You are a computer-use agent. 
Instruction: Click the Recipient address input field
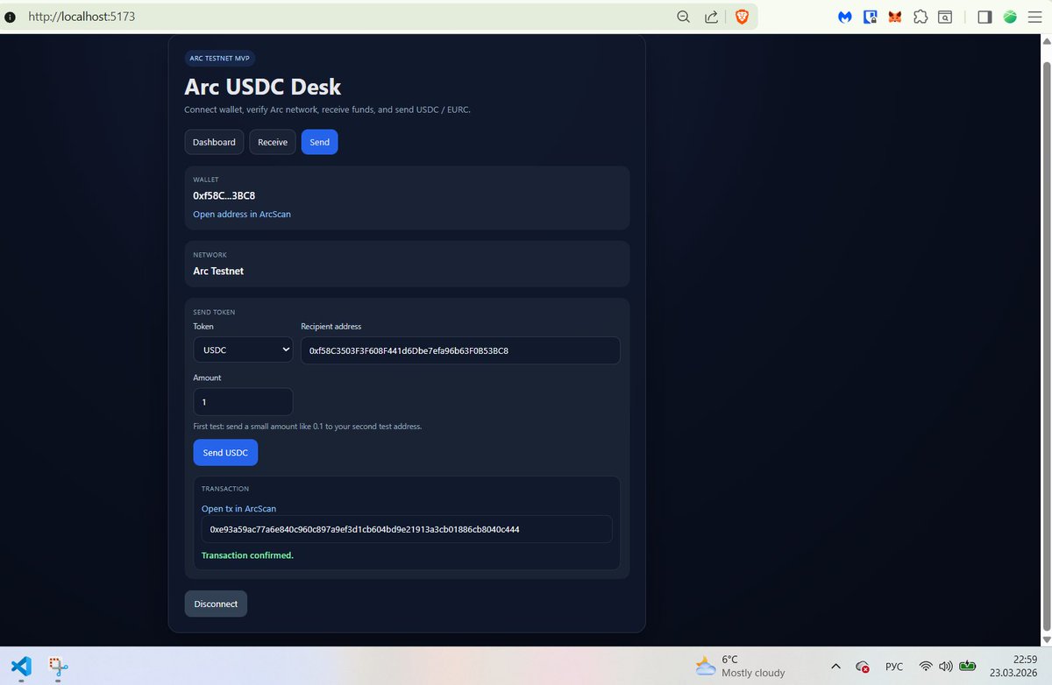[x=460, y=350]
